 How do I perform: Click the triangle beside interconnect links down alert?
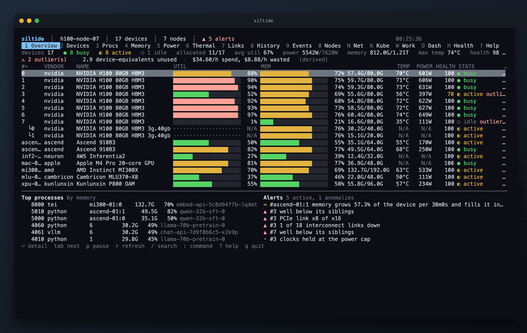(265, 226)
